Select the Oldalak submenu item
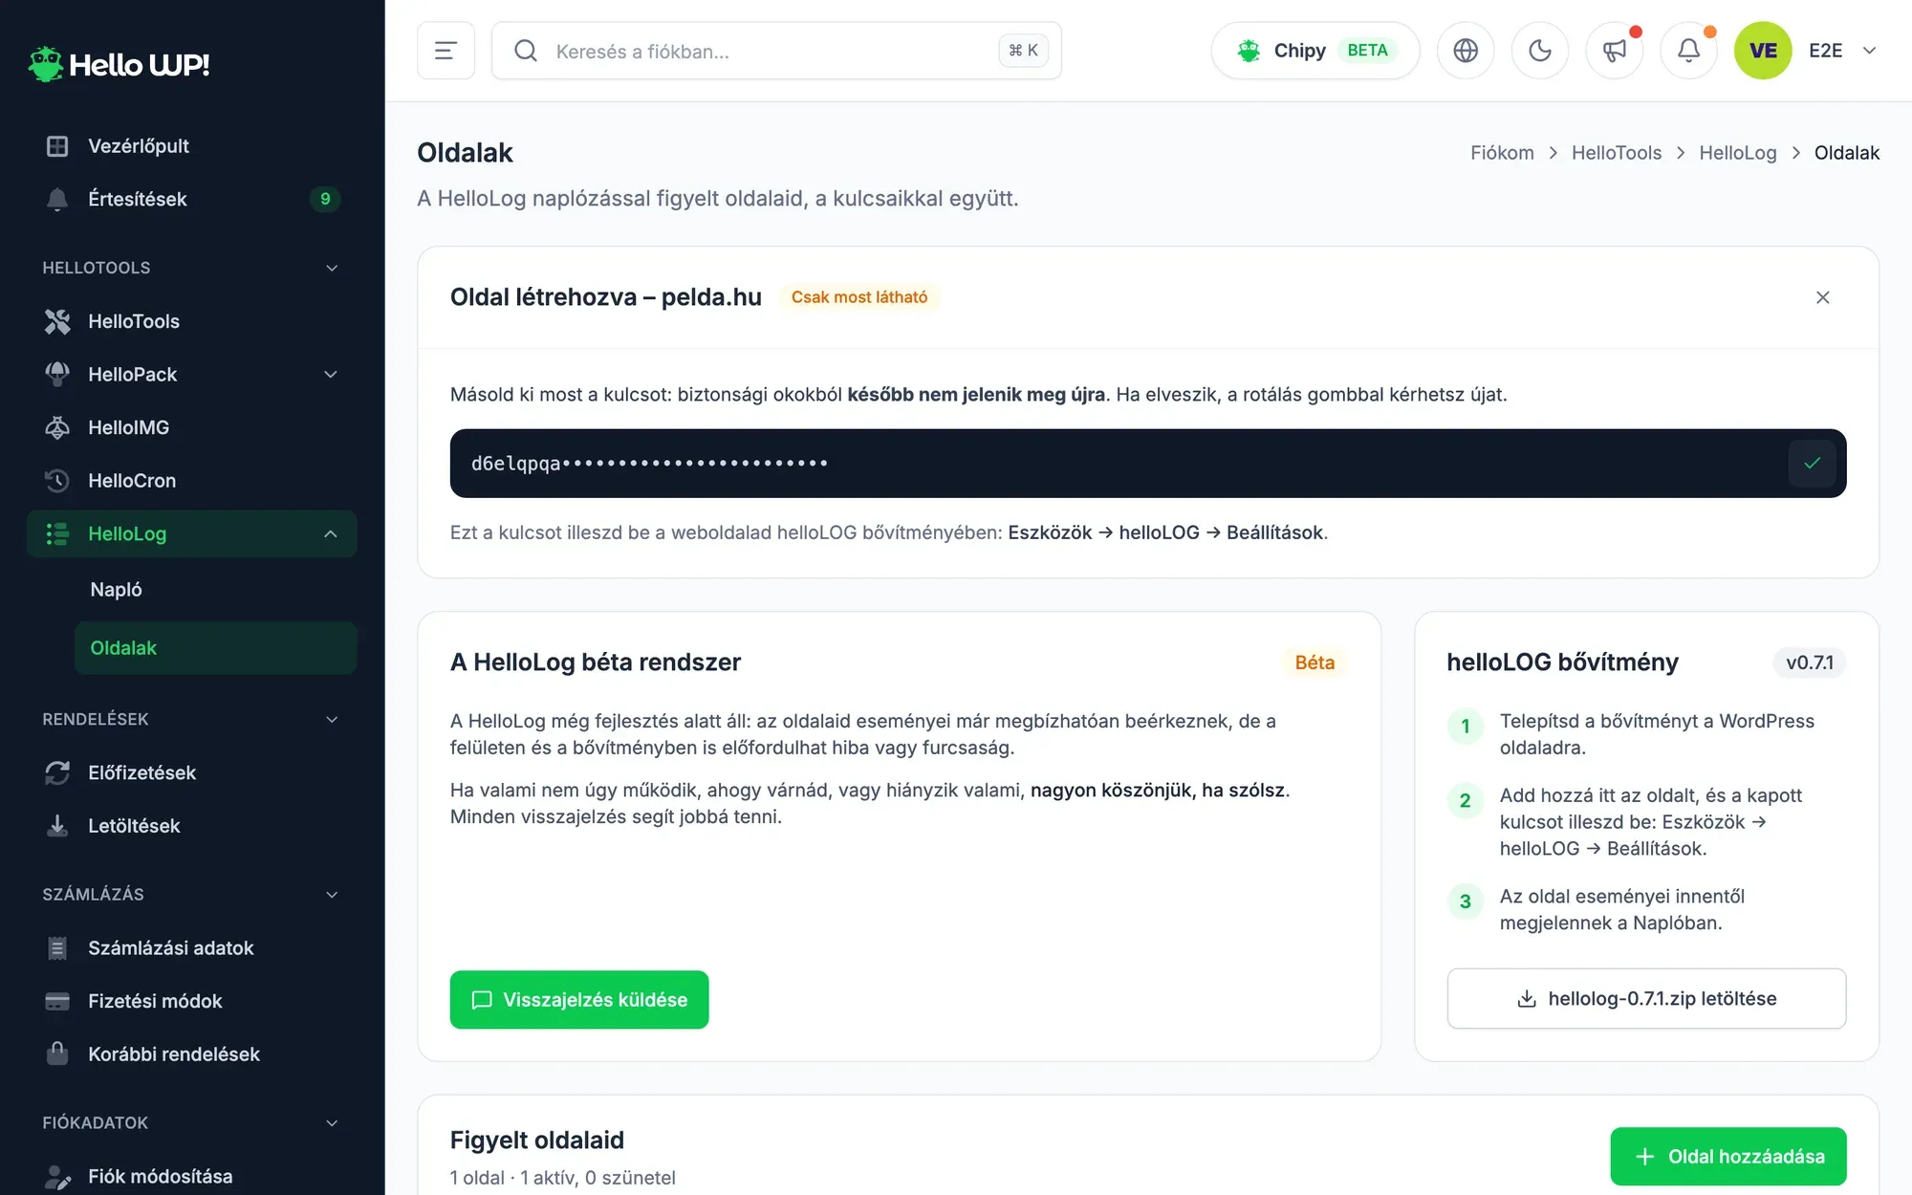The width and height of the screenshot is (1912, 1195). (215, 648)
